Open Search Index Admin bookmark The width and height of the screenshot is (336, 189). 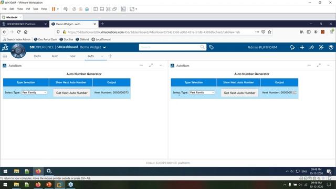[x=17, y=39]
